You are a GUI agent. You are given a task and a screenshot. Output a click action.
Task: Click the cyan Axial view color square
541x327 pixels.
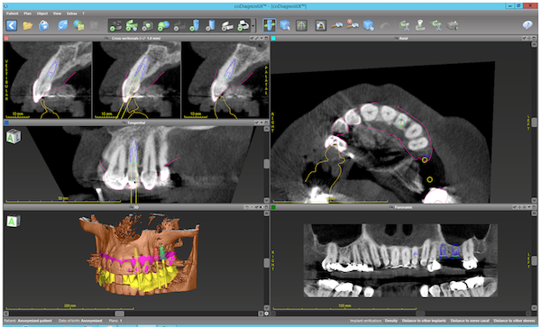[273, 38]
